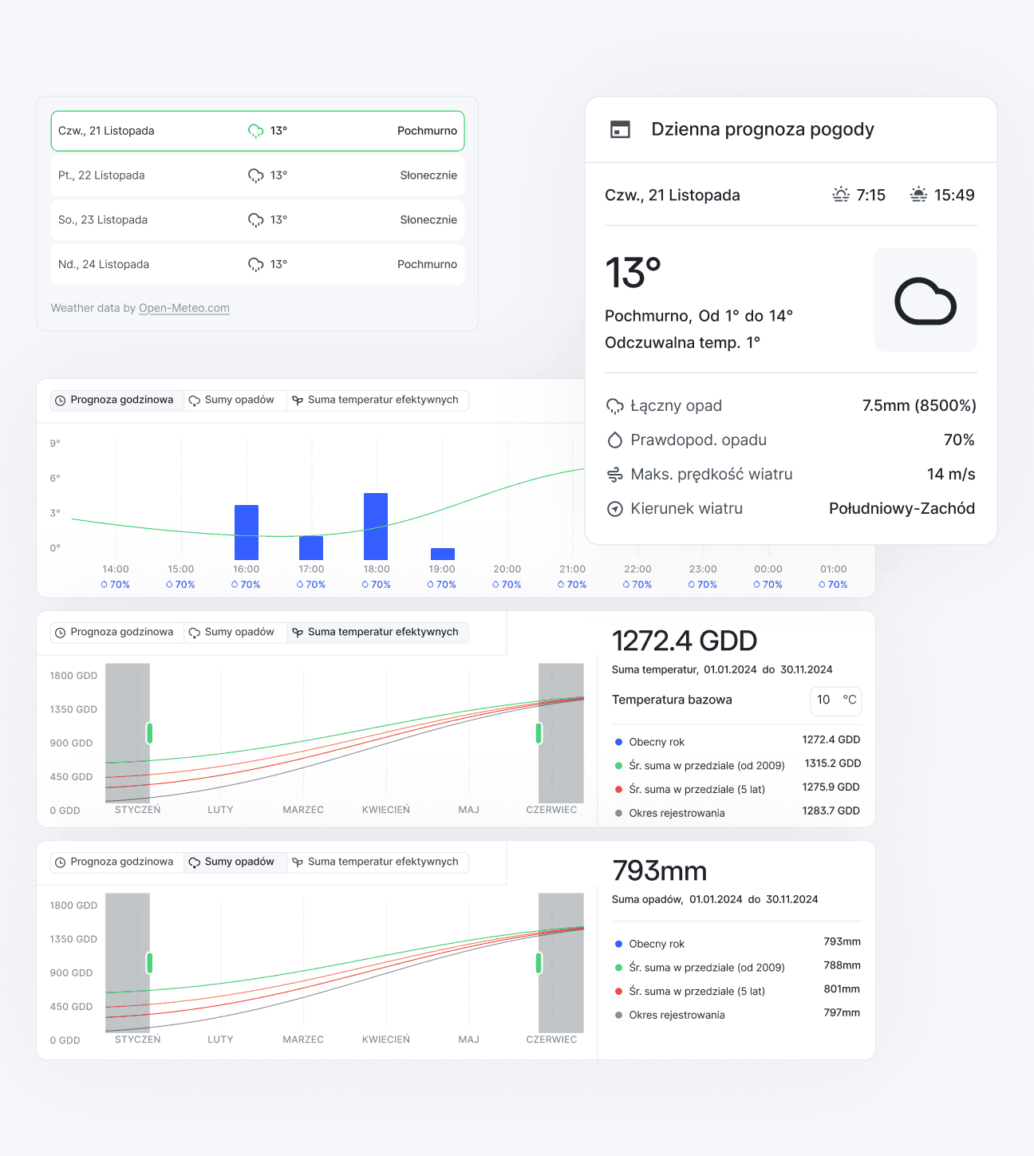The width and height of the screenshot is (1034, 1156).
Task: Click the droplet icon beside Prawdopod. opadu
Action: click(x=614, y=440)
